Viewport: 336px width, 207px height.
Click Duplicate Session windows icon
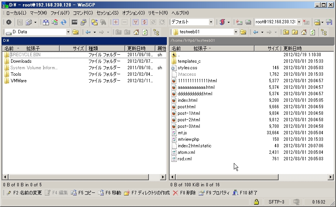248,22
